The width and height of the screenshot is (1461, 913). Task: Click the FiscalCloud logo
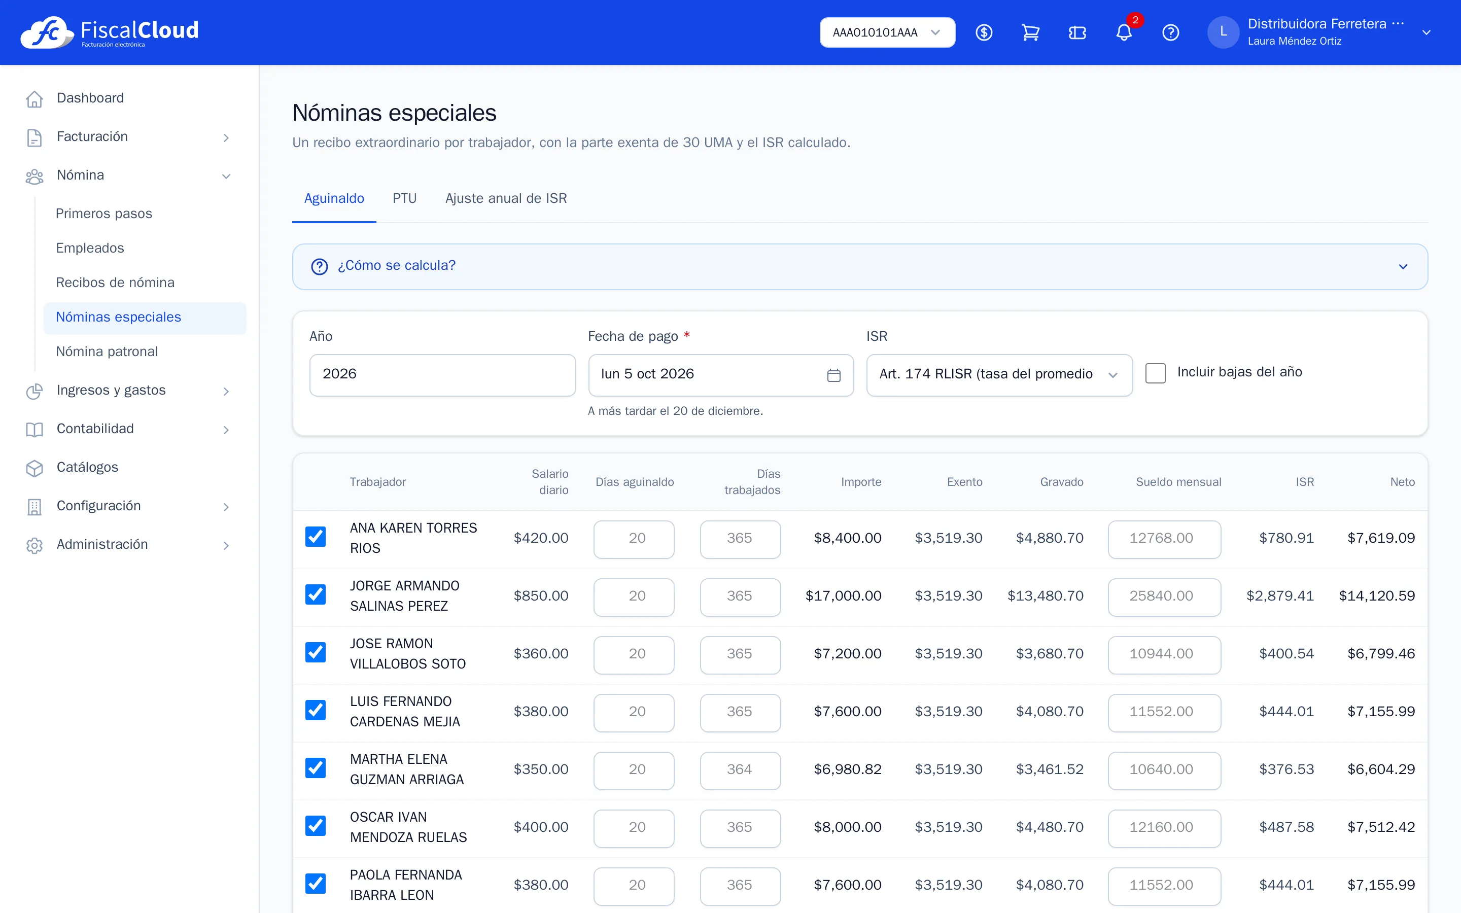[109, 32]
